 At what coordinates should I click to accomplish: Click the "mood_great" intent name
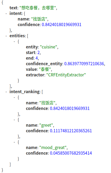click(x=53, y=148)
